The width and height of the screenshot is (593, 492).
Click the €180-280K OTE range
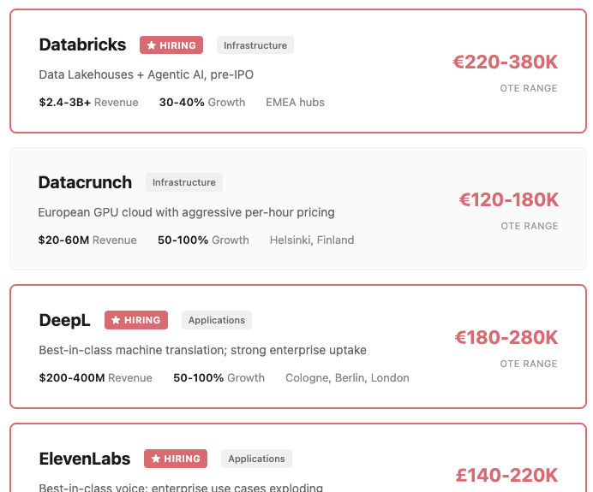(506, 338)
